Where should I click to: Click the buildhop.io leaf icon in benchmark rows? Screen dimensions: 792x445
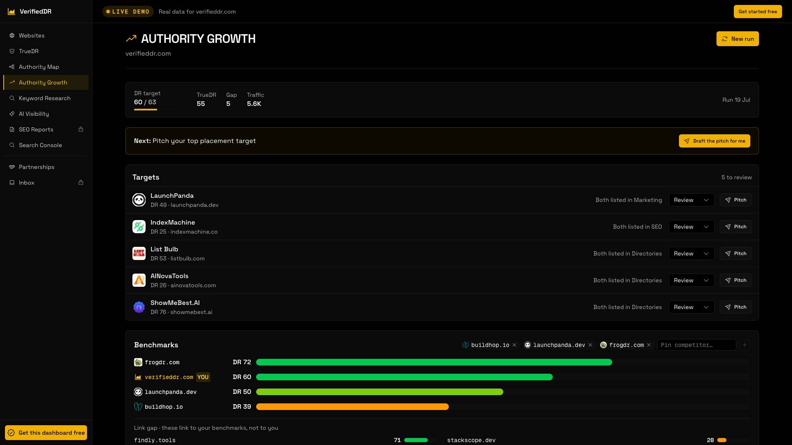tap(138, 407)
